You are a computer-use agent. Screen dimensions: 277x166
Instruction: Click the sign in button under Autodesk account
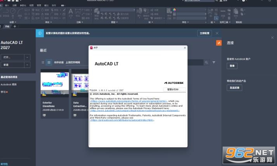click(x=232, y=66)
